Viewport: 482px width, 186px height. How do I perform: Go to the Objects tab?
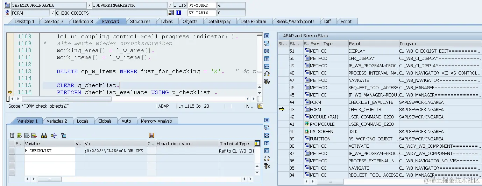(190, 21)
